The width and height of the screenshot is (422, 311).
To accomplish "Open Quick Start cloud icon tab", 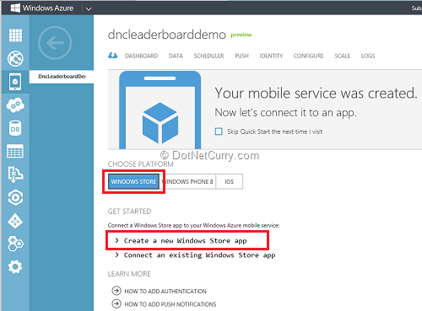I will (x=113, y=56).
